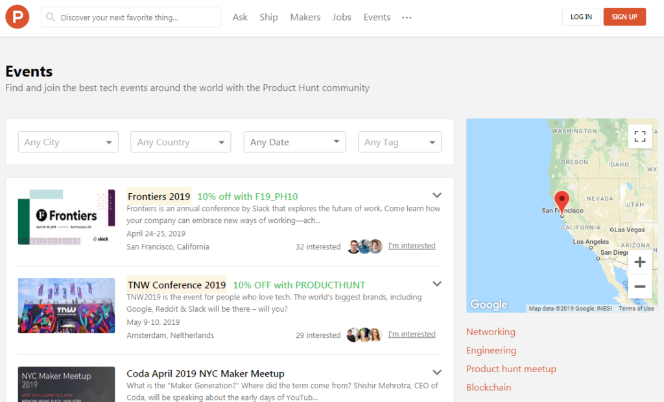Open the Any Date dropdown
This screenshot has height=402, width=664.
coord(295,142)
